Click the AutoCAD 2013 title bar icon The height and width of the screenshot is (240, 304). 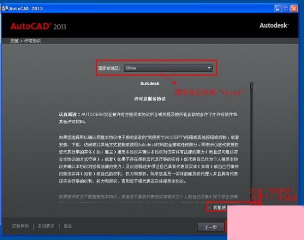tap(5, 8)
